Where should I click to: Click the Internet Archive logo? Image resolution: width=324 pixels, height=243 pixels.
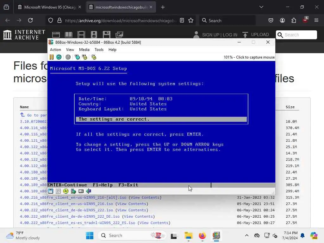tap(24, 34)
